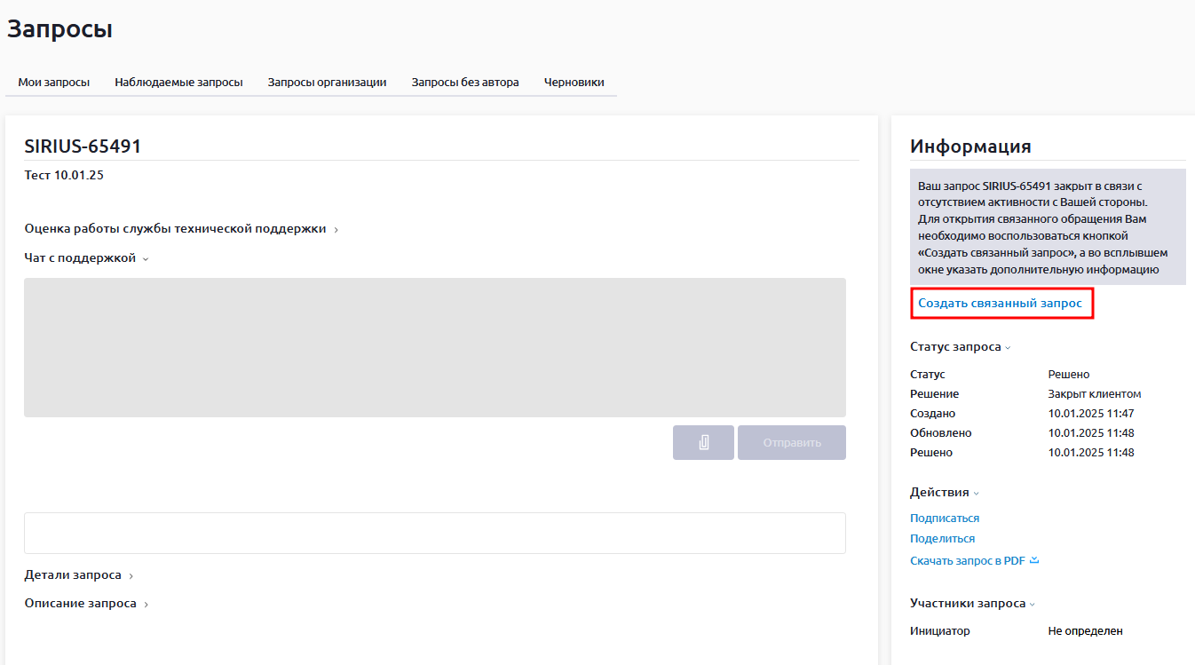Go to Запросы без автора tab
This screenshot has height=665, width=1195.
pos(465,83)
